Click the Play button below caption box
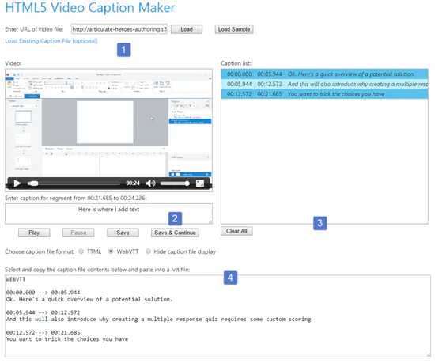435x363 pixels. pos(34,233)
